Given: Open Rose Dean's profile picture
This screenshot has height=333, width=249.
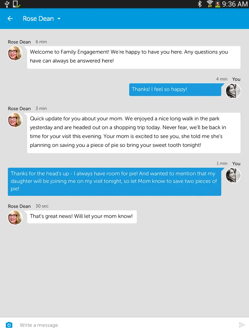Looking at the screenshot, I should (15, 53).
